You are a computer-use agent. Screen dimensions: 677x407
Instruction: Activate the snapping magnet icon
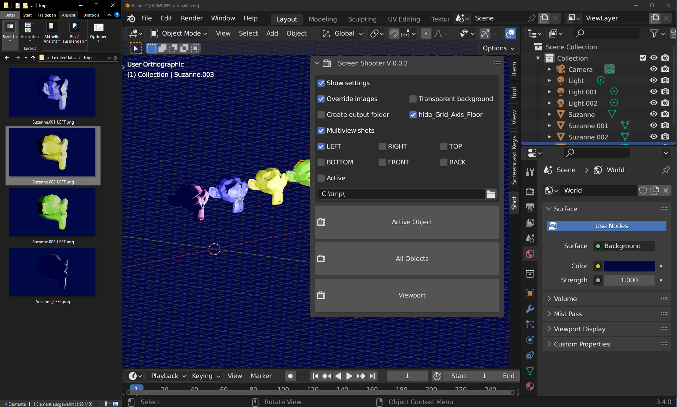coord(393,33)
